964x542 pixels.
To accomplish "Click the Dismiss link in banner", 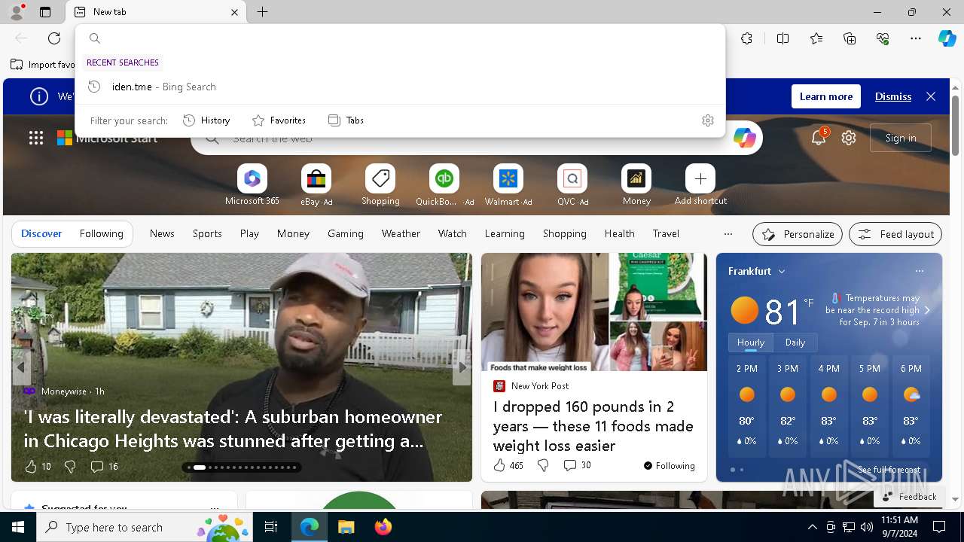I will pos(893,96).
